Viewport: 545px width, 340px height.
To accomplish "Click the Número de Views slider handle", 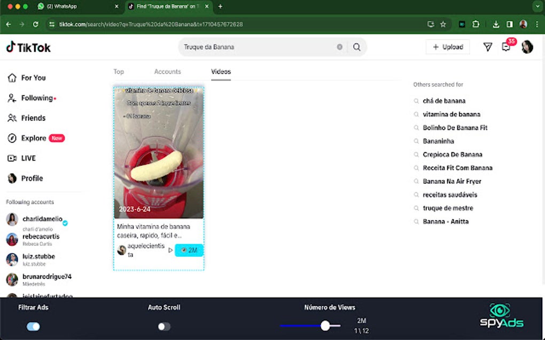I will (325, 326).
